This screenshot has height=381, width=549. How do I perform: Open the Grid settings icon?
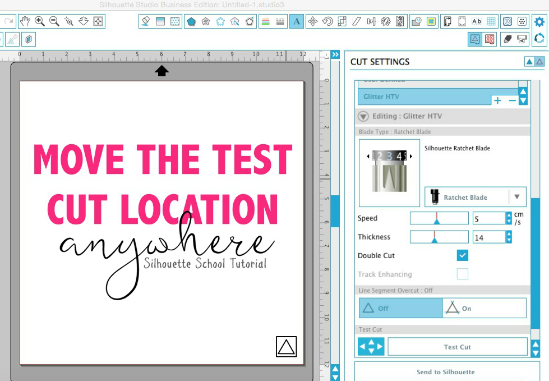pos(491,21)
